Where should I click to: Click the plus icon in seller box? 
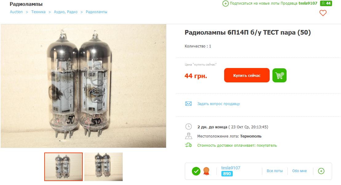pyautogui.click(x=321, y=171)
